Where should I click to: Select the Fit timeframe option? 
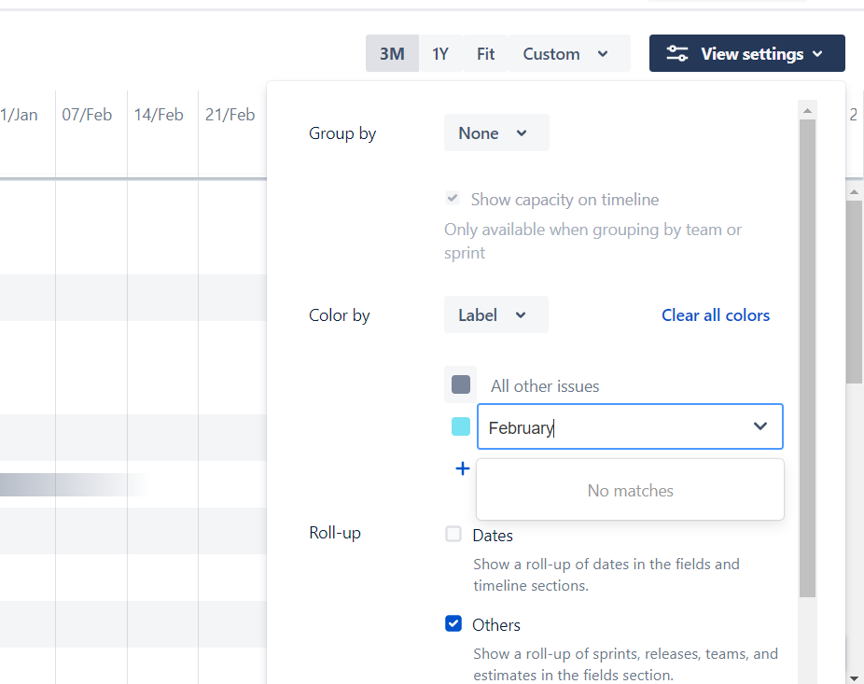pyautogui.click(x=485, y=53)
